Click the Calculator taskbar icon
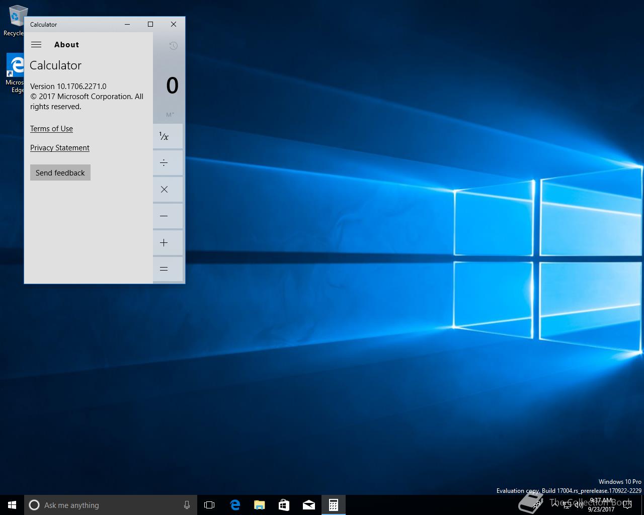Screen dimensions: 644x515 (x=333, y=505)
